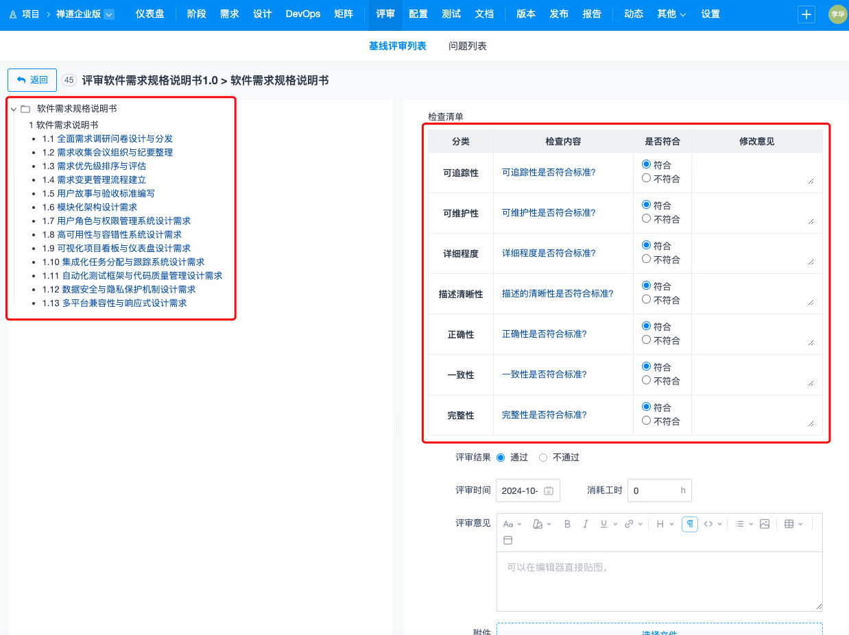Click the 项目 breadcrumb link
The height and width of the screenshot is (635, 849).
(x=31, y=14)
